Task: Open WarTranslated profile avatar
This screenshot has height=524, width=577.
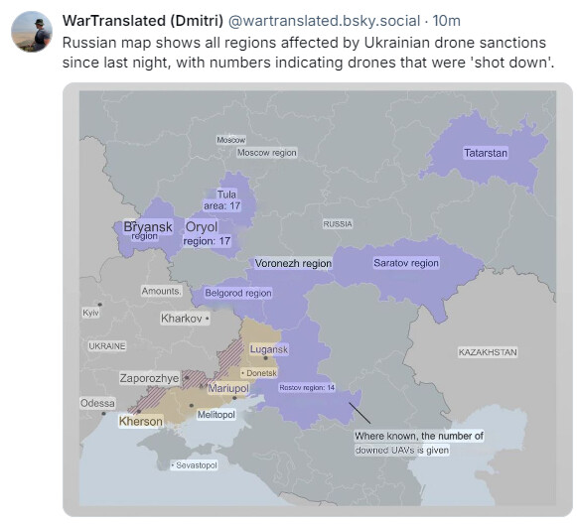Action: 32,31
